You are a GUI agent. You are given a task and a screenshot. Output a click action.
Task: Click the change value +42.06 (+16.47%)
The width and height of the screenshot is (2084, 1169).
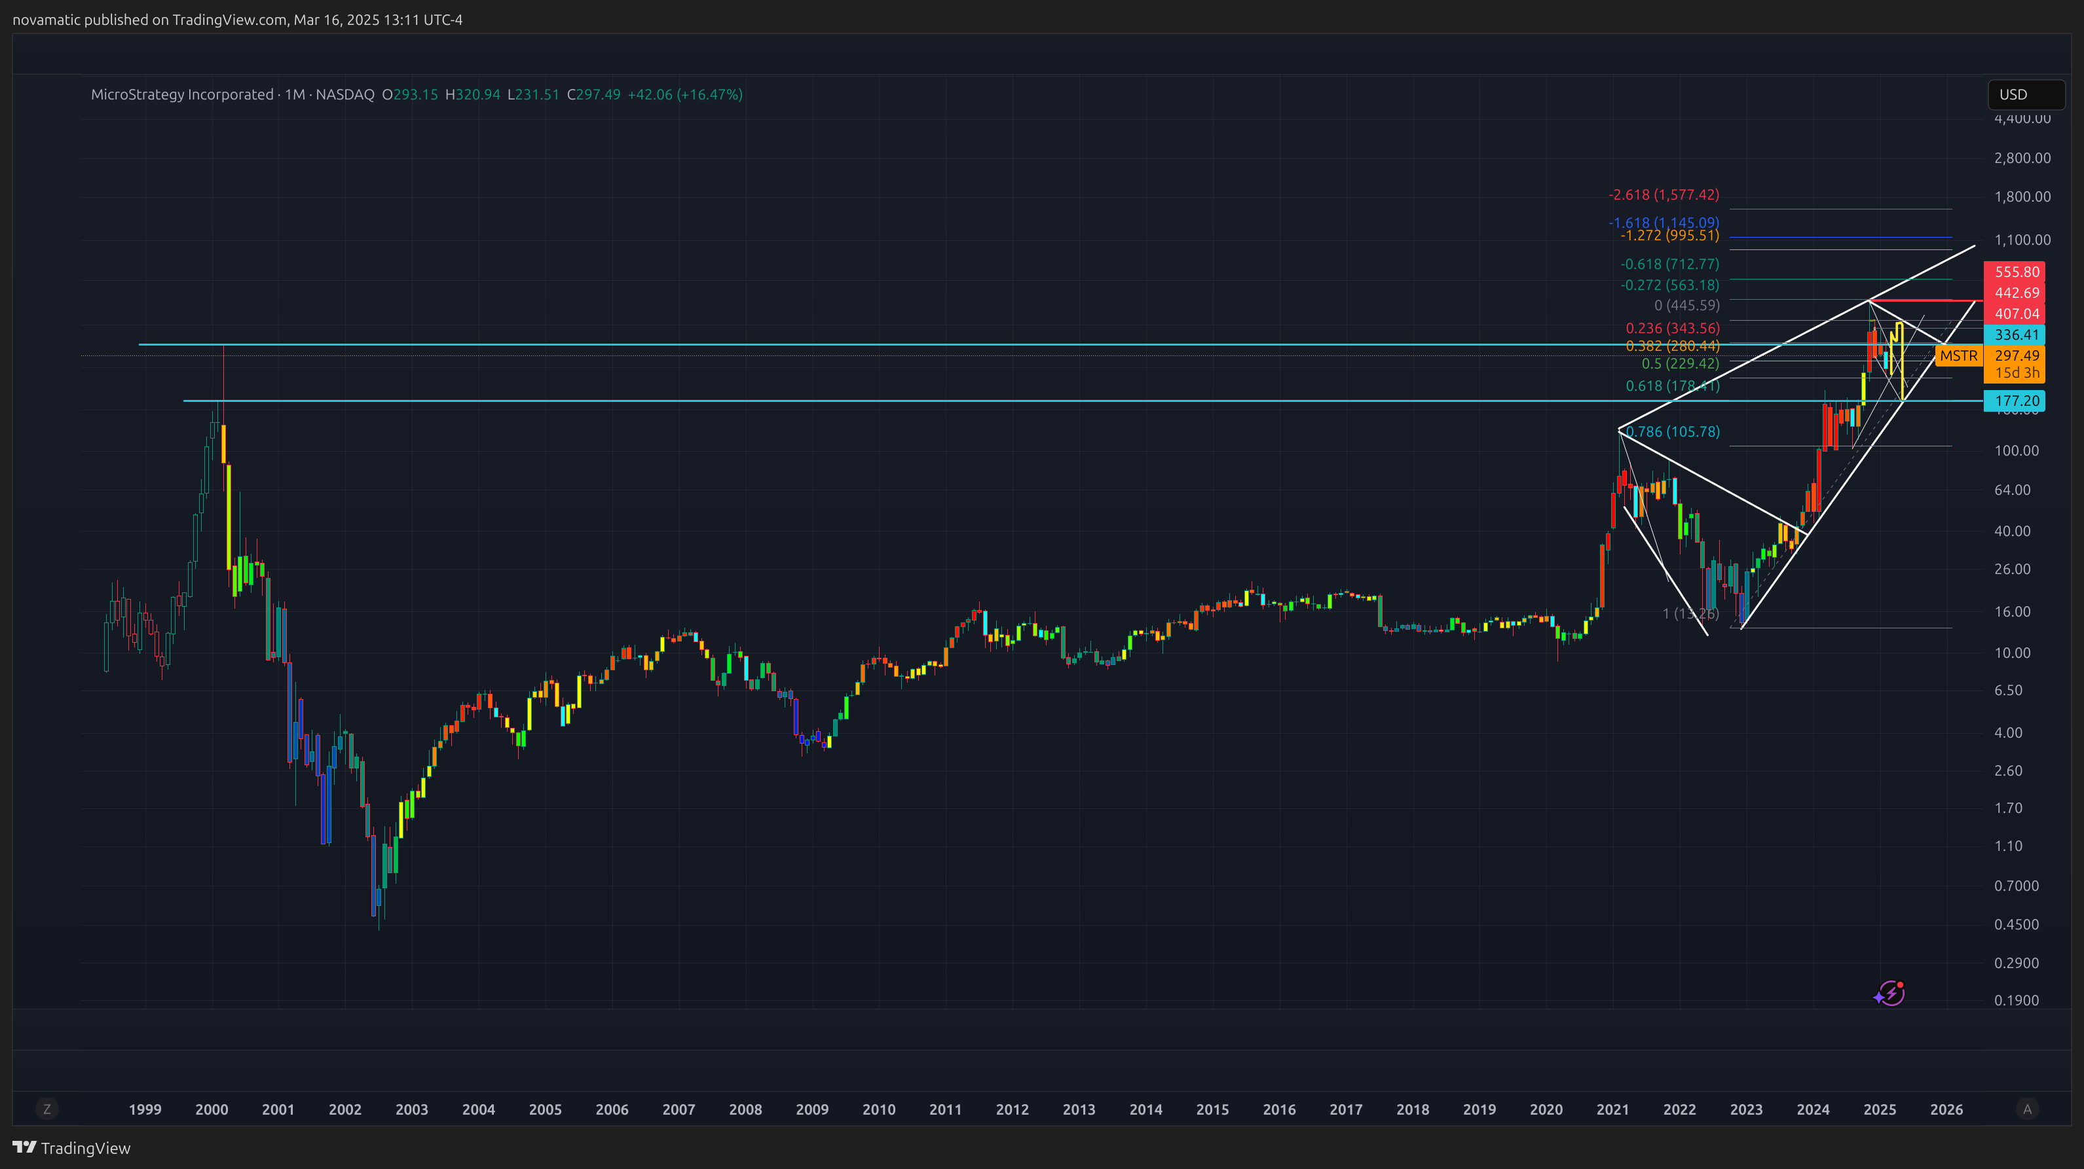click(x=685, y=95)
